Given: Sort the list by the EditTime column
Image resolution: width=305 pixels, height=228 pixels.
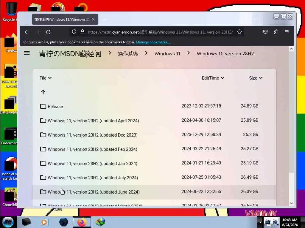Looking at the screenshot, I should tap(213, 78).
